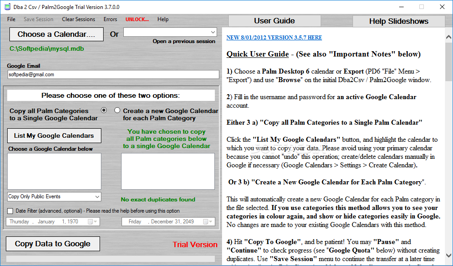Follow the NEW 8/01/2012 VERSION 3.5.7 HERE link

[274, 38]
